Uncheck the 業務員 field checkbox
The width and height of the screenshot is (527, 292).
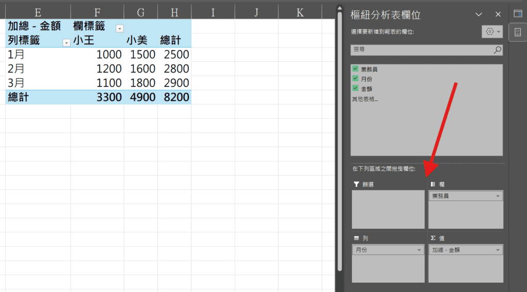355,69
